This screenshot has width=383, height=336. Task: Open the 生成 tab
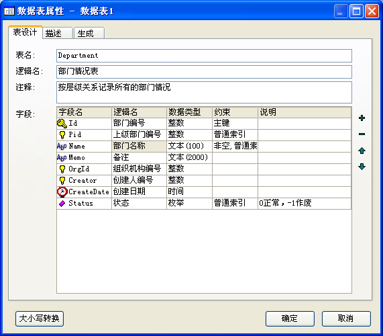[89, 34]
